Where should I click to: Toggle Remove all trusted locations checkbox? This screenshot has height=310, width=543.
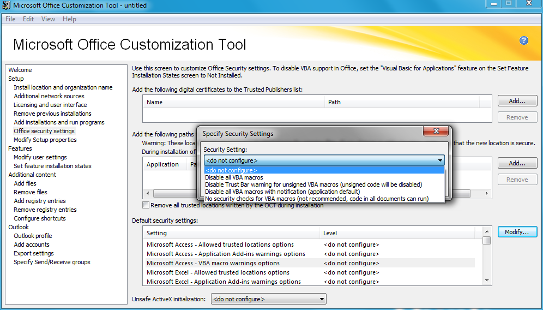click(146, 205)
